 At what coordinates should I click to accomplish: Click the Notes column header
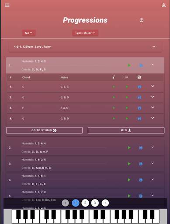(64, 77)
